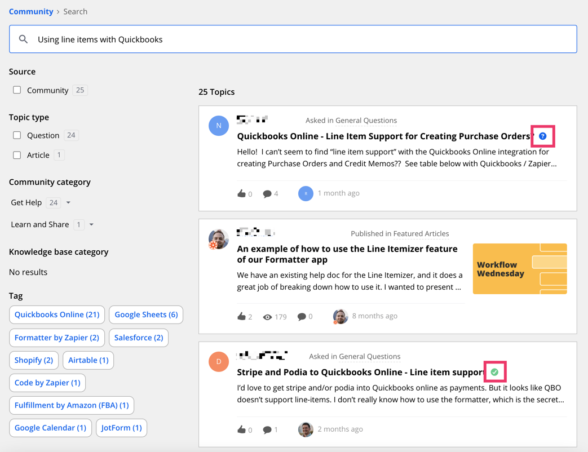Click the Search breadcrumb text
This screenshot has height=452, width=588.
pyautogui.click(x=76, y=12)
